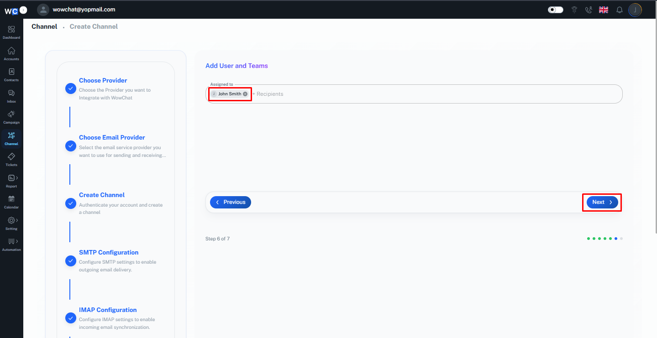Open the Contacts sidebar section
Image resolution: width=657 pixels, height=338 pixels.
click(11, 74)
